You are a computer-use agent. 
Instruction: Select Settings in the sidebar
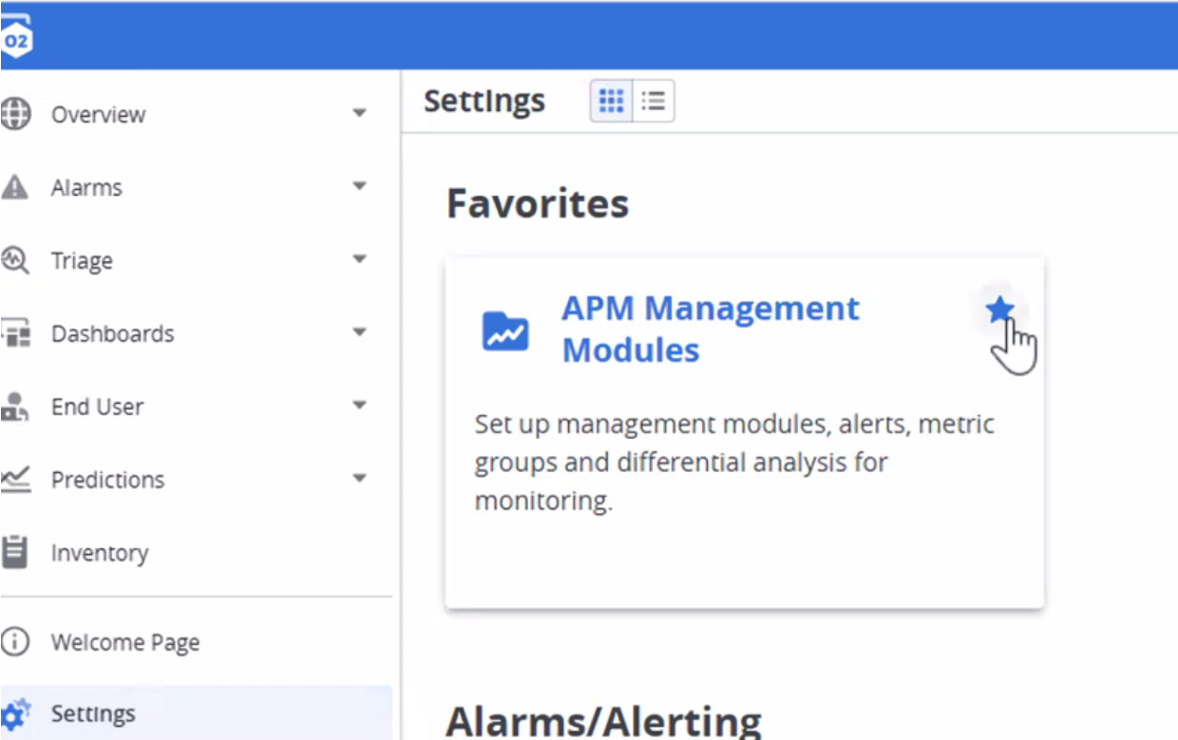coord(93,714)
